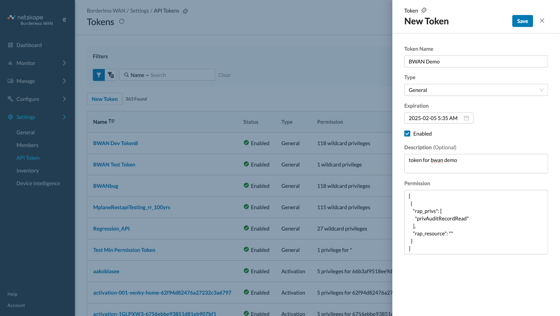This screenshot has width=560, height=316.
Task: Click the Expiration date field
Action: tap(439, 118)
